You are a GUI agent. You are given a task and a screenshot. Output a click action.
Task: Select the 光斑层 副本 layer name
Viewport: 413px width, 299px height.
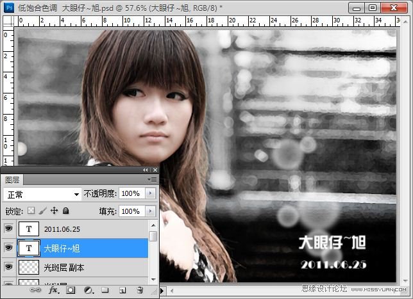(x=64, y=268)
